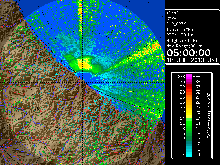Click the 'Max Range:80 km' text
The image size is (220, 165).
[184, 46]
